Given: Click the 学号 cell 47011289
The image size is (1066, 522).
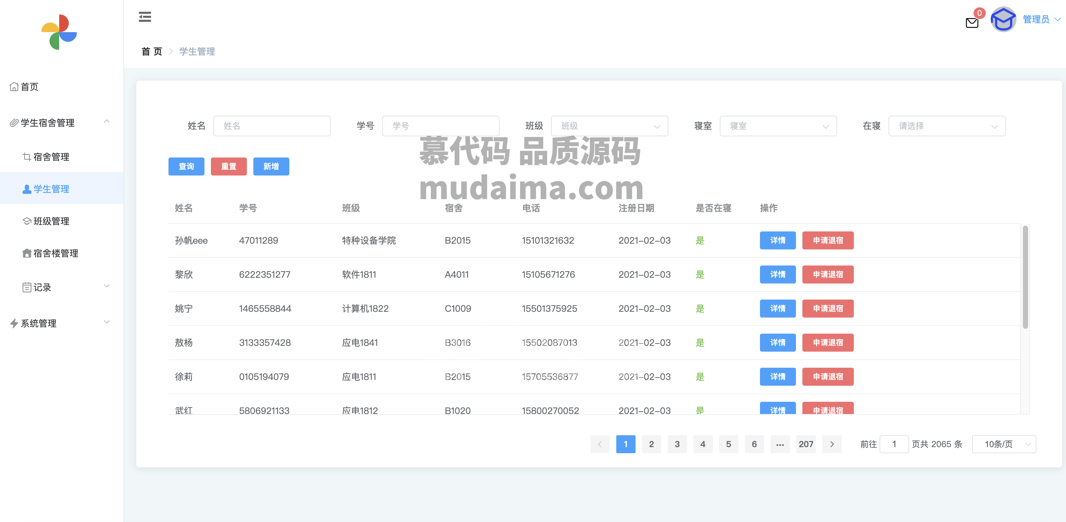Looking at the screenshot, I should click(x=259, y=241).
